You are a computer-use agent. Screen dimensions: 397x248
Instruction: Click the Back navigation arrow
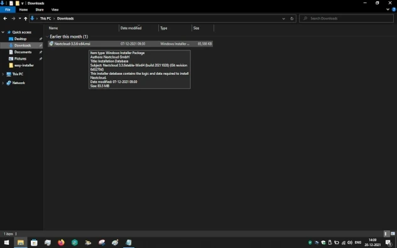(x=5, y=18)
